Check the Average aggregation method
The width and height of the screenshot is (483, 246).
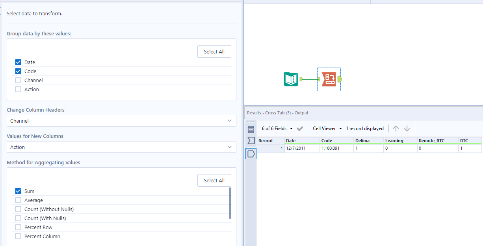18,200
